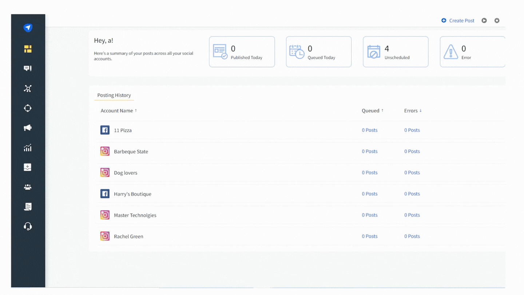Image resolution: width=524 pixels, height=295 pixels.
Task: Click the Create Post link
Action: point(458,21)
